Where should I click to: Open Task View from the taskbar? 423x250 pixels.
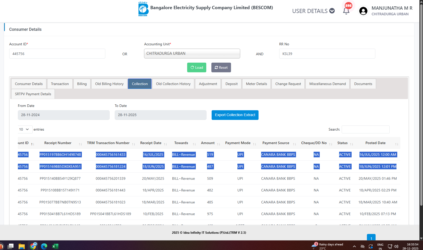point(10,246)
